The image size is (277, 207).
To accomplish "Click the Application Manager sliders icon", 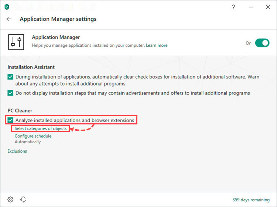I will click(16, 42).
